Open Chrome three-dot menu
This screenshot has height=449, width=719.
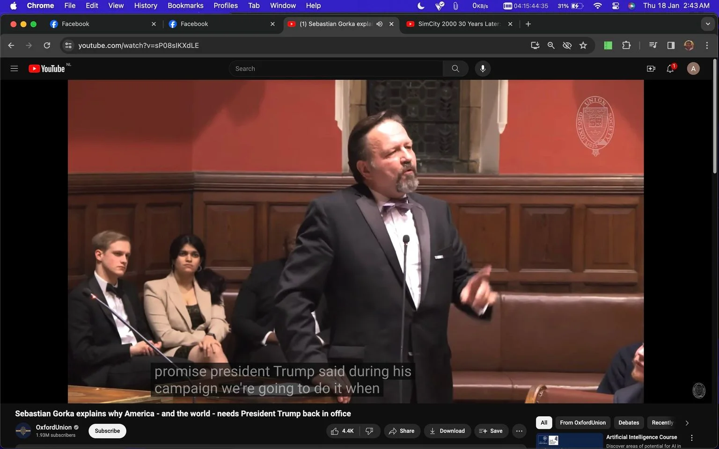coord(707,45)
